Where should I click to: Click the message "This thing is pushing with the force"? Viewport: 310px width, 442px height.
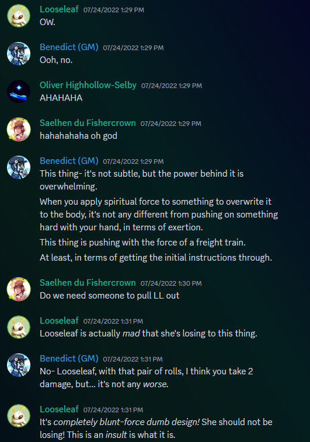point(142,242)
